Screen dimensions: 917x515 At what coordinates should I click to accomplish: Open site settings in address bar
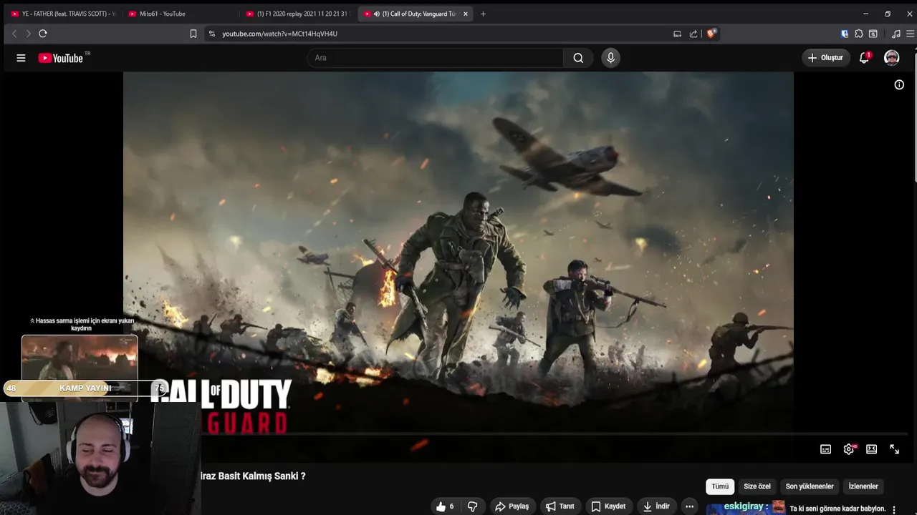[x=211, y=34]
